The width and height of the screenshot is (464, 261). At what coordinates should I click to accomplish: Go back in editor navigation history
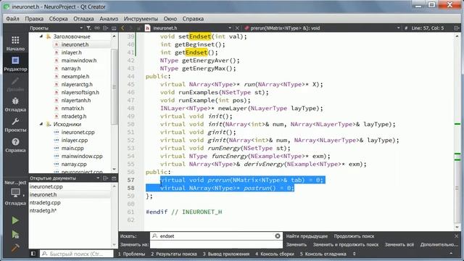tap(123, 28)
